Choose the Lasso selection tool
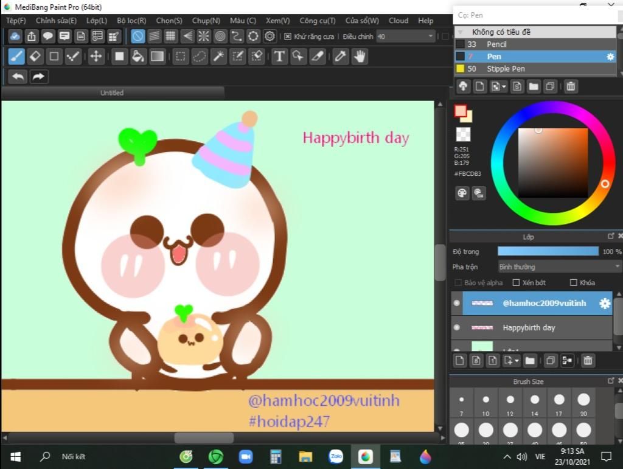This screenshot has width=623, height=469. pos(200,57)
